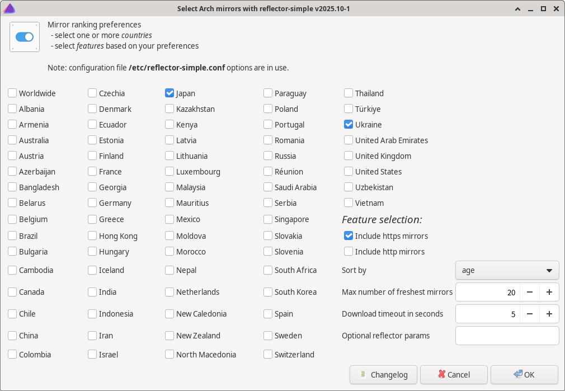This screenshot has width=565, height=391.
Task: Open the Sort by dropdown
Action: [x=507, y=270]
